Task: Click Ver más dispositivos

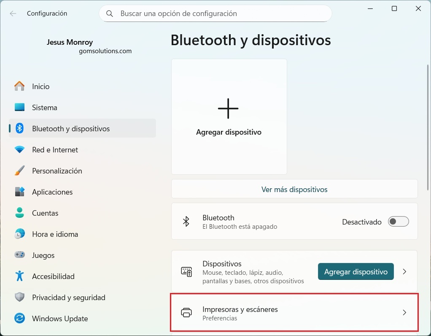Action: click(294, 189)
